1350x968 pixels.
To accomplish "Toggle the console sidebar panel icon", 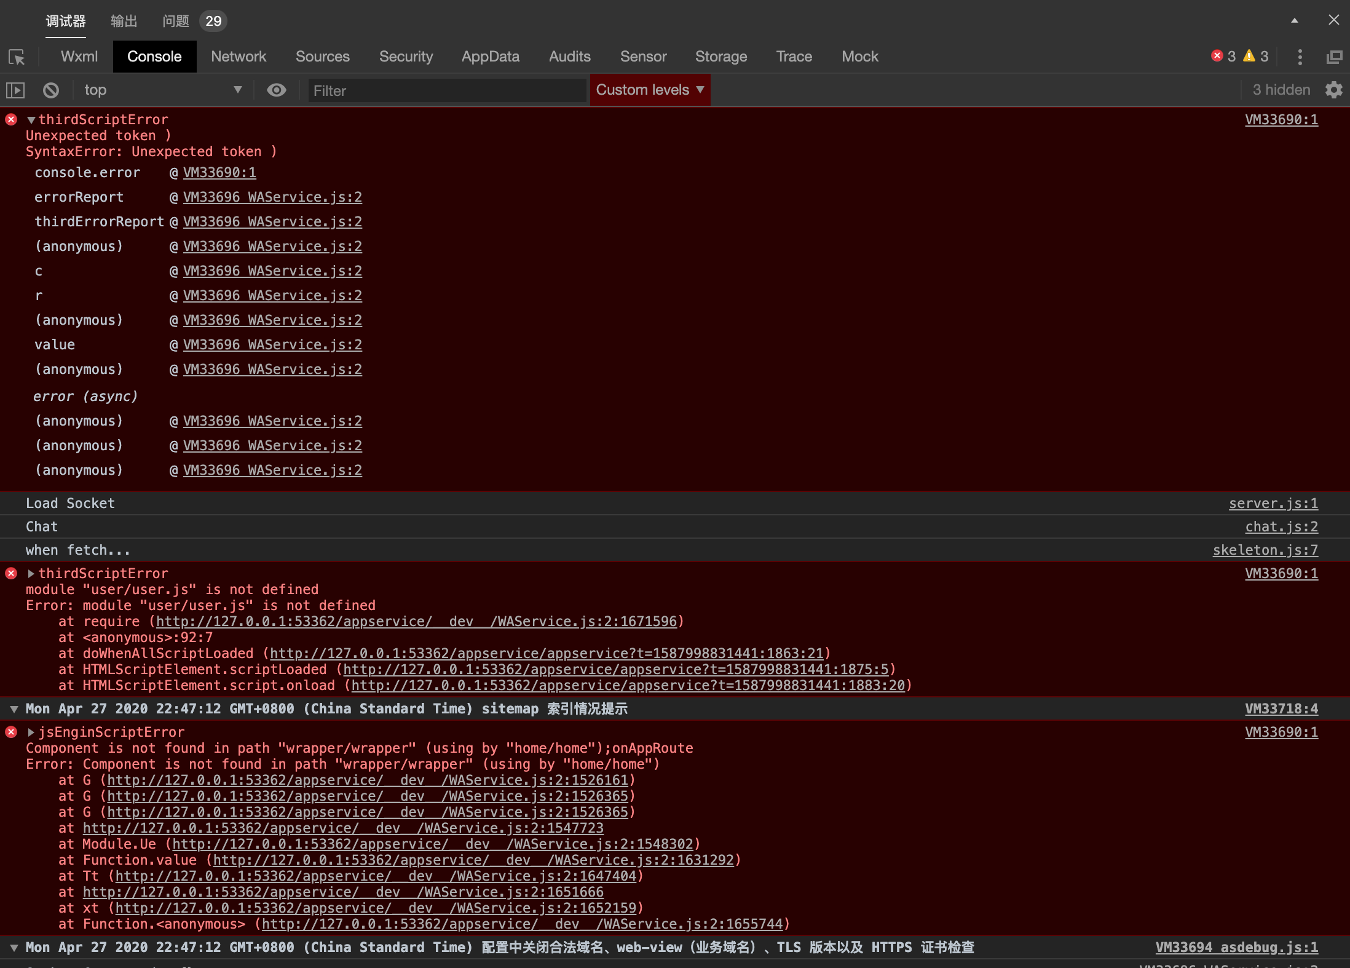I will coord(15,90).
